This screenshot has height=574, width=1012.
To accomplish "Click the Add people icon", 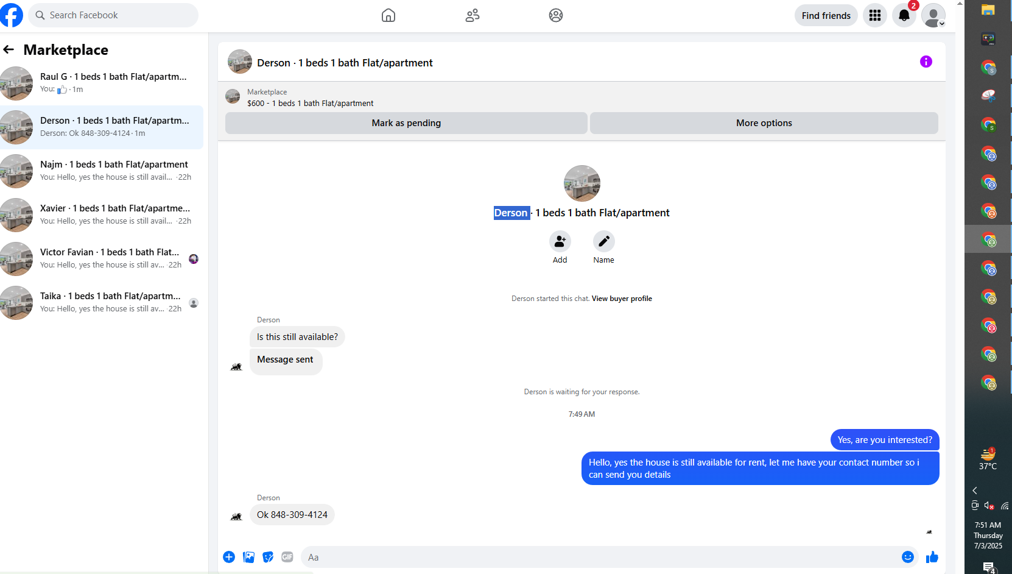I will pos(560,242).
